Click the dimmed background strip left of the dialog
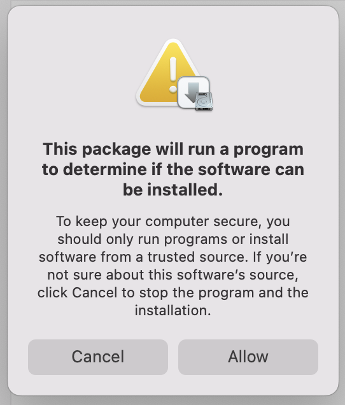The image size is (345, 405). click(x=3, y=202)
